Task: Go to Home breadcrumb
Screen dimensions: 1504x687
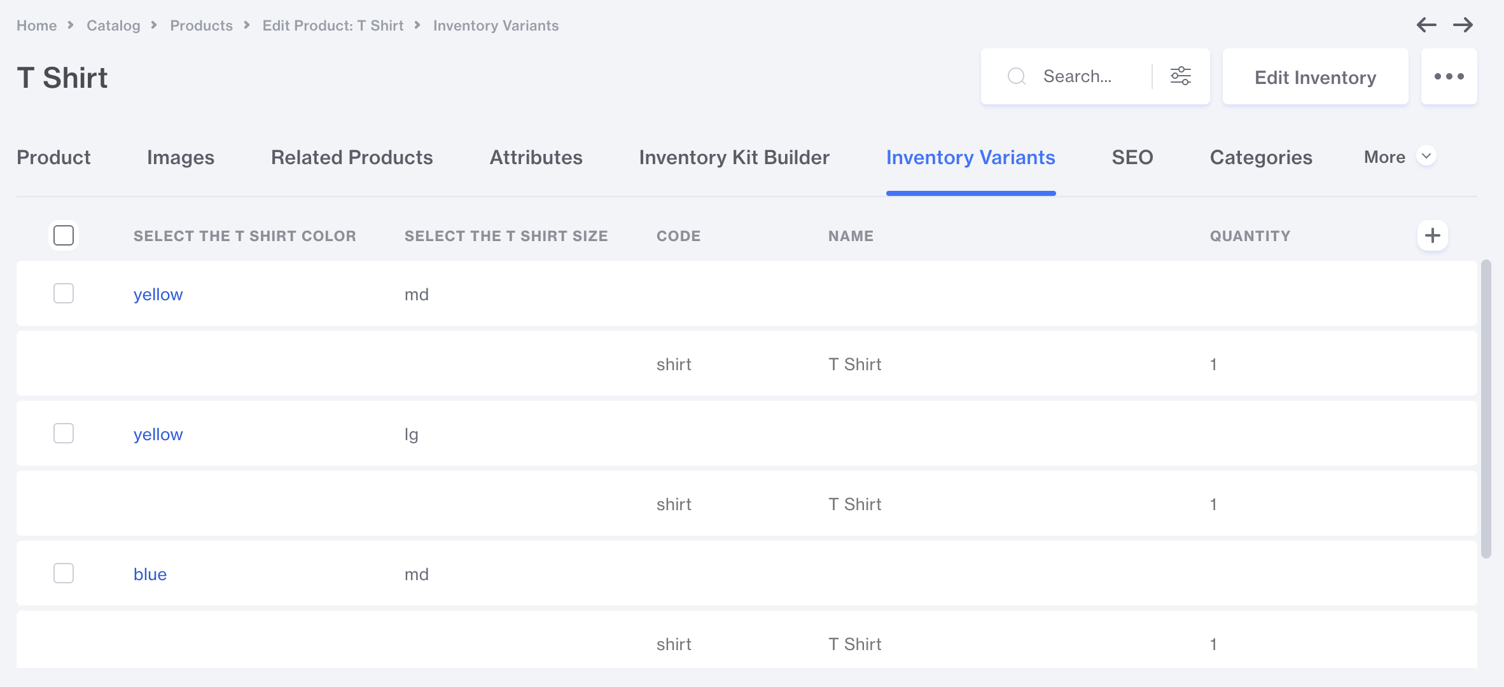Action: (36, 25)
